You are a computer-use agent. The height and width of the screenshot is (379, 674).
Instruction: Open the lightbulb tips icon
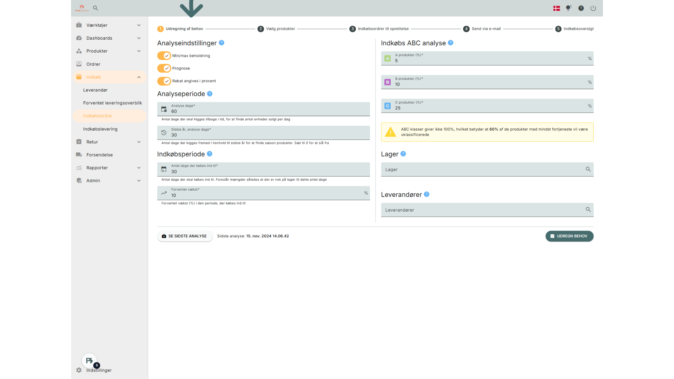[569, 8]
